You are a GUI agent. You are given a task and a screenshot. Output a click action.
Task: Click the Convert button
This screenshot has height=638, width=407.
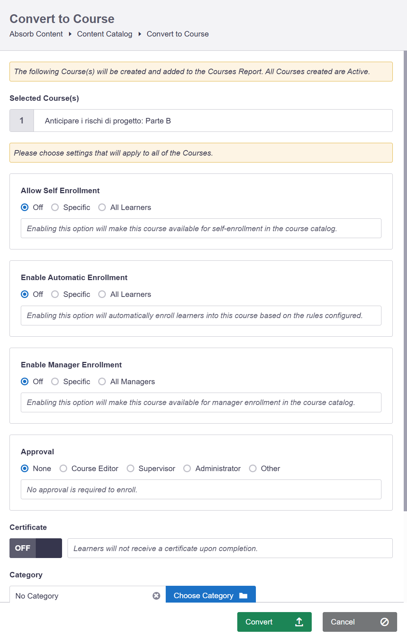point(274,622)
